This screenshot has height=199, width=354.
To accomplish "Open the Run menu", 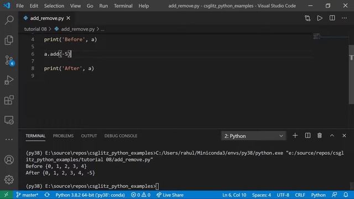I will coord(103,6).
